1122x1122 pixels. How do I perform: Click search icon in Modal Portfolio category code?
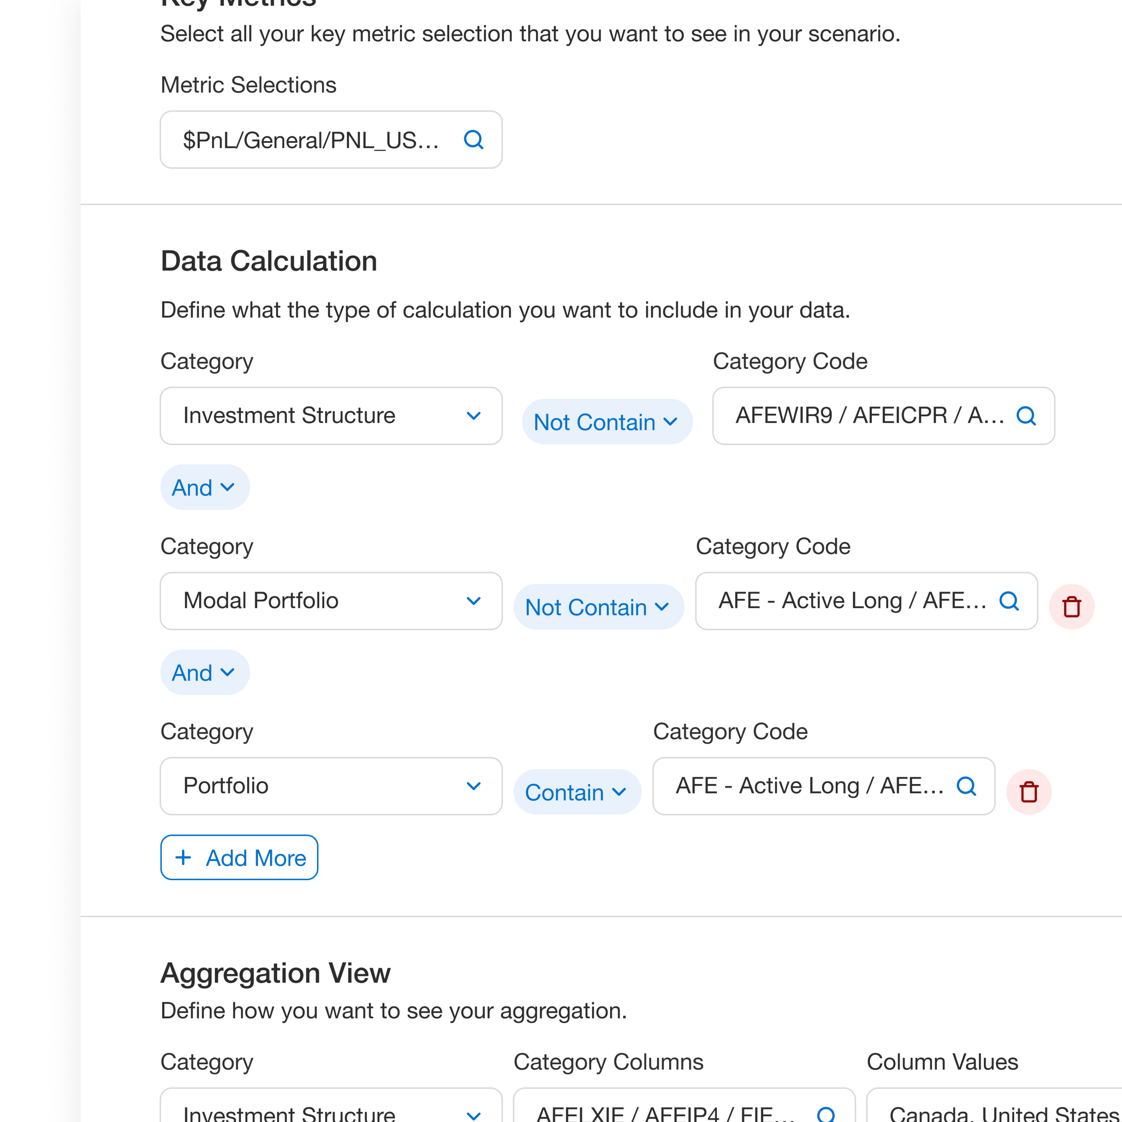tap(1009, 601)
